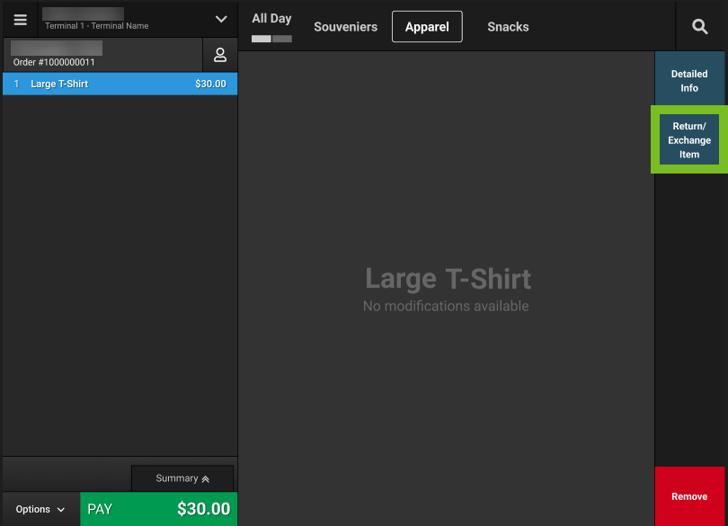Collapse the Summary panel
The width and height of the screenshot is (728, 526).
click(x=182, y=477)
